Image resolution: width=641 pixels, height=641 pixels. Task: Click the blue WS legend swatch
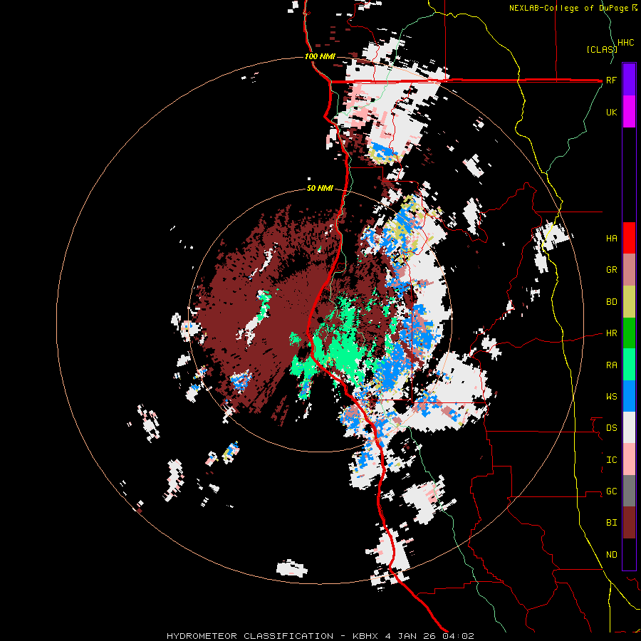point(629,396)
